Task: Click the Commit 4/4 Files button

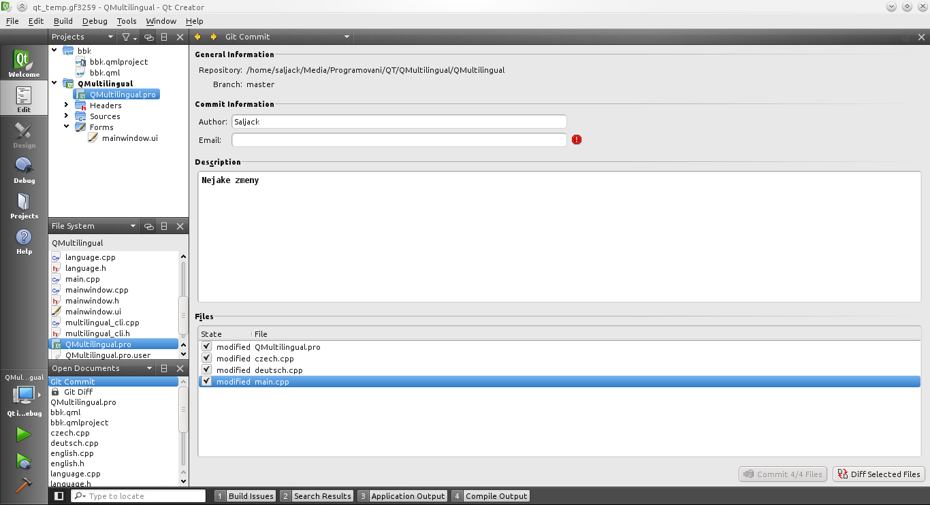Action: pos(783,474)
